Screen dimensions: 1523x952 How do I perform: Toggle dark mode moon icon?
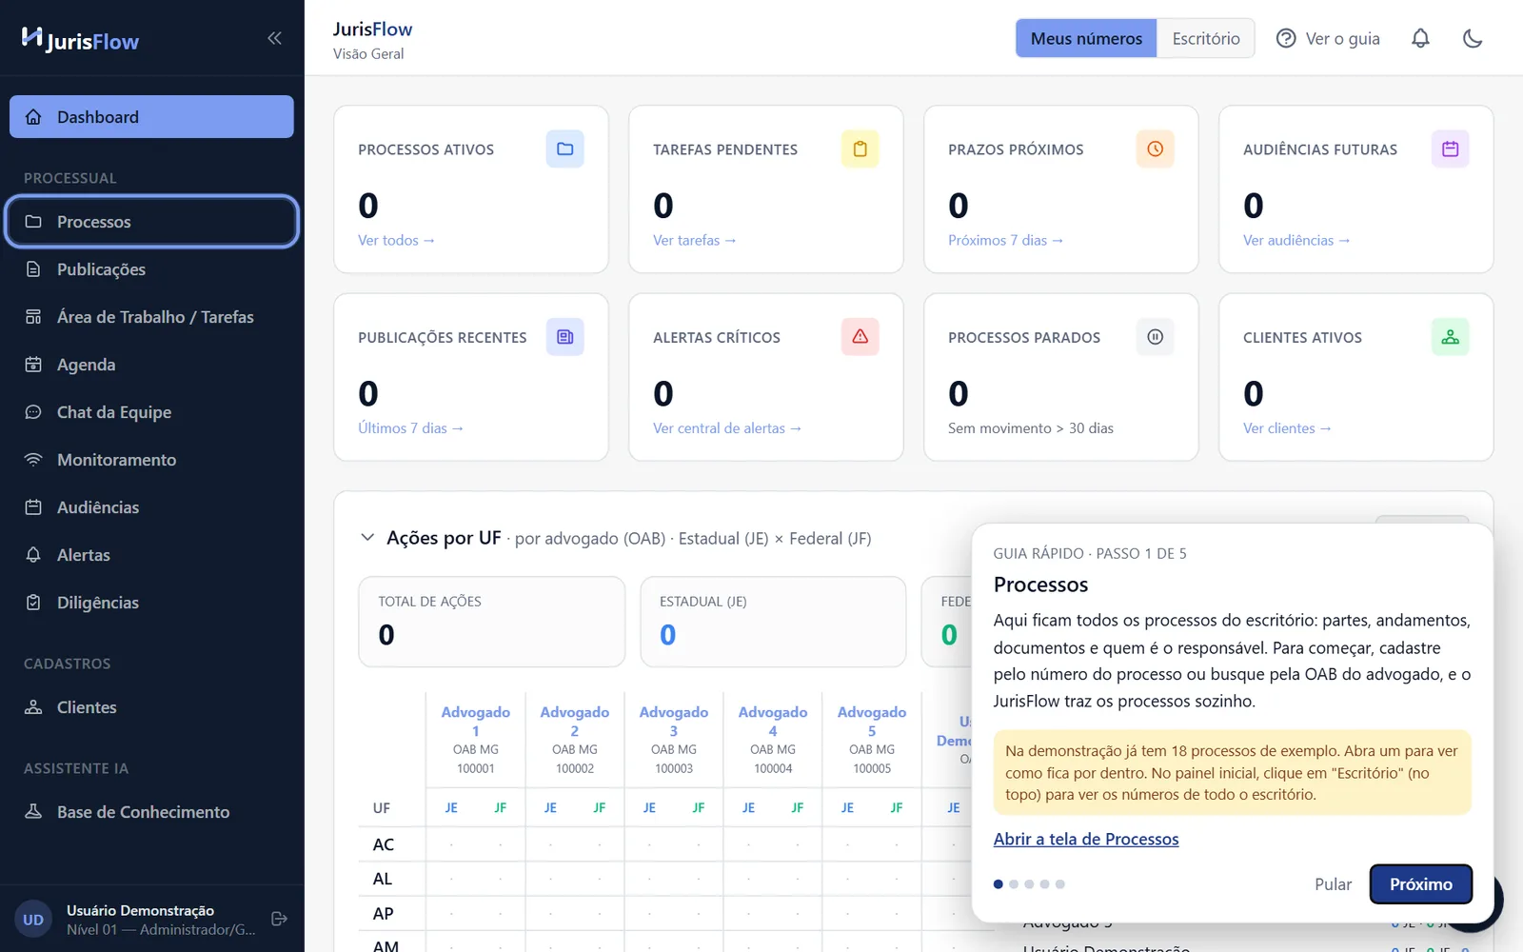point(1473,38)
